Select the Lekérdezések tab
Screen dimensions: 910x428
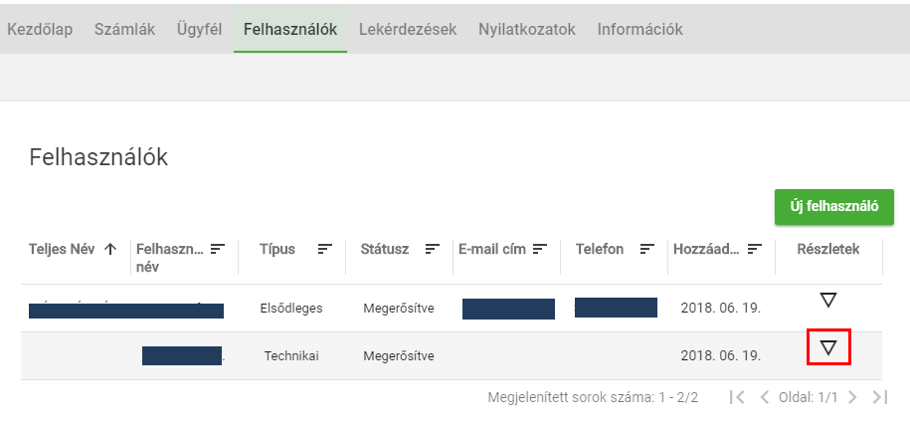point(408,29)
